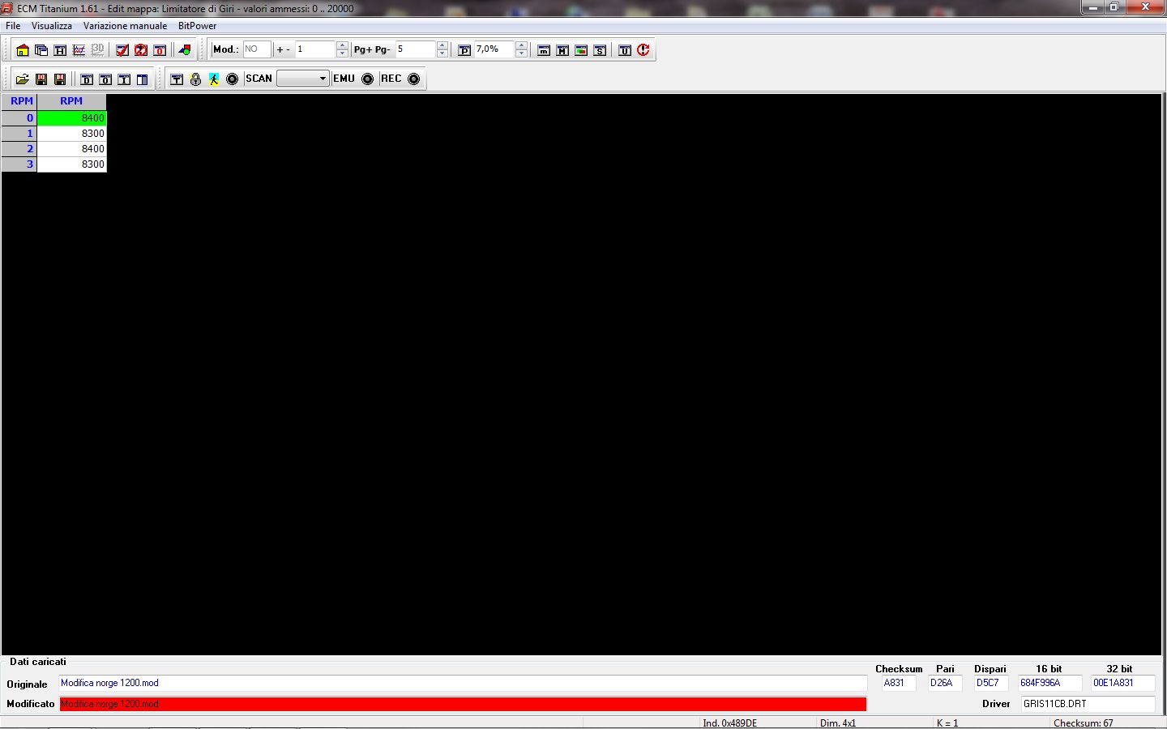Click the Originale file name field
Viewport: 1167px width, 729px height.
point(463,683)
